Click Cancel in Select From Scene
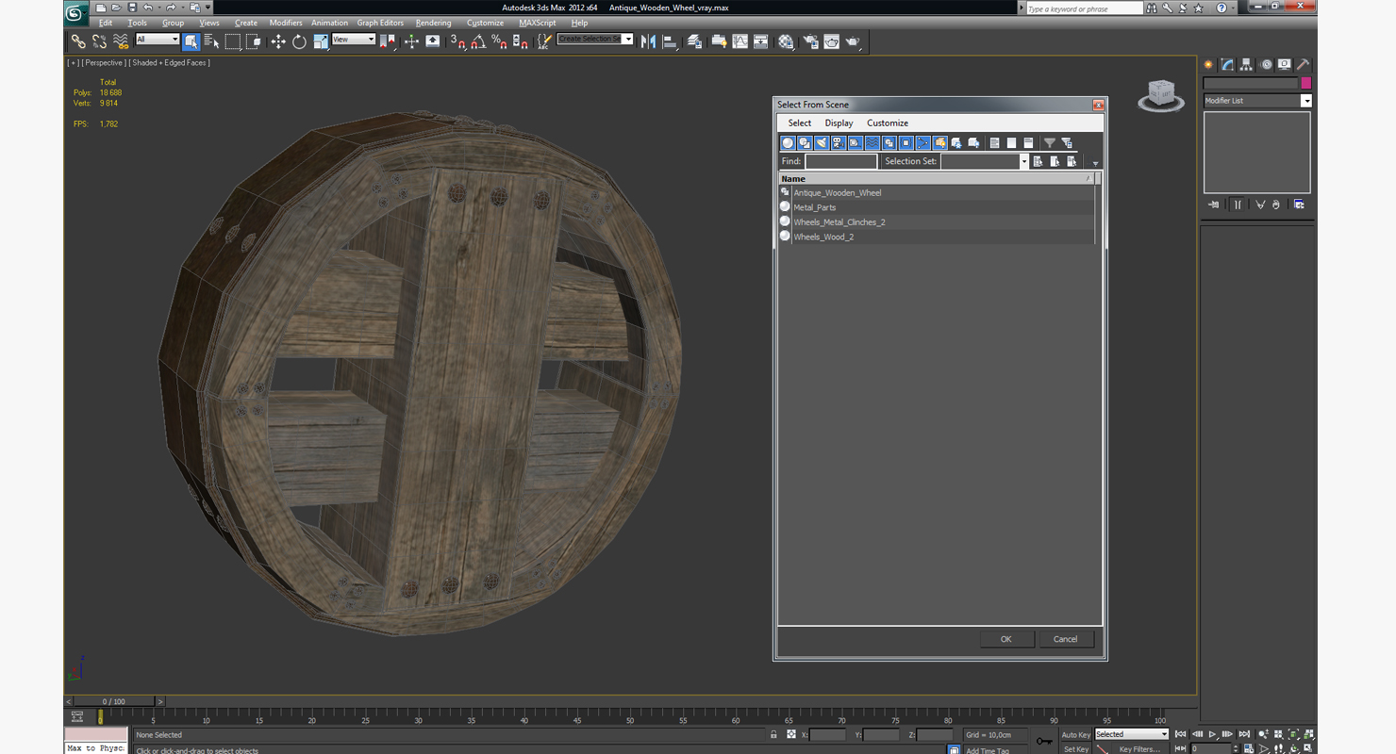Screen dimensions: 1396x754 [x=1065, y=639]
